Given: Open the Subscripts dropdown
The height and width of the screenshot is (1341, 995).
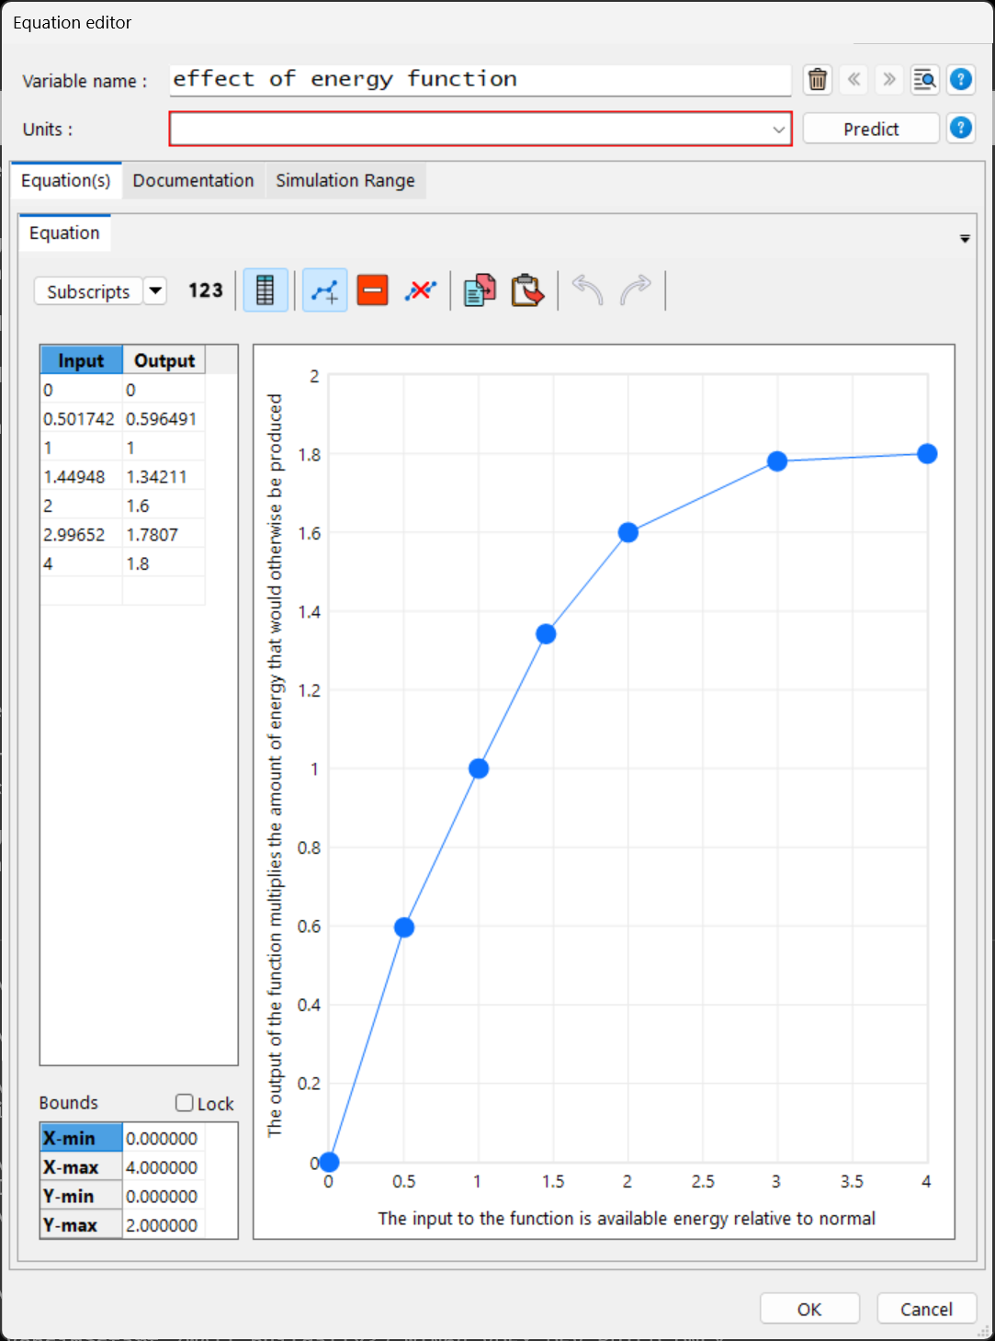Looking at the screenshot, I should [155, 290].
